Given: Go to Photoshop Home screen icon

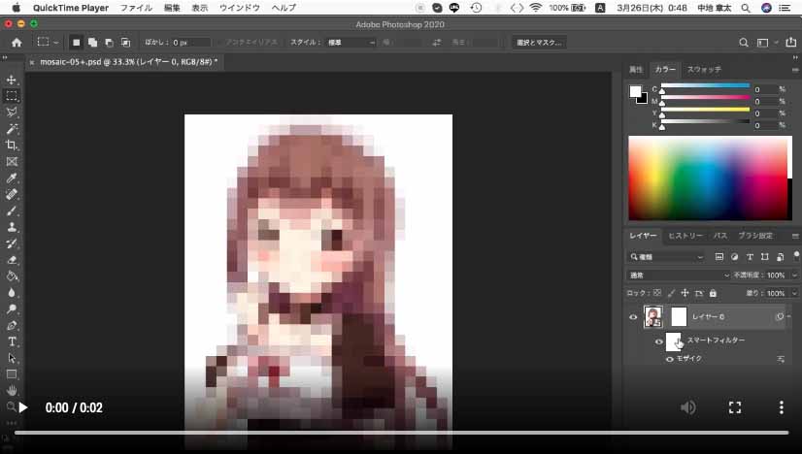Looking at the screenshot, I should coord(17,43).
